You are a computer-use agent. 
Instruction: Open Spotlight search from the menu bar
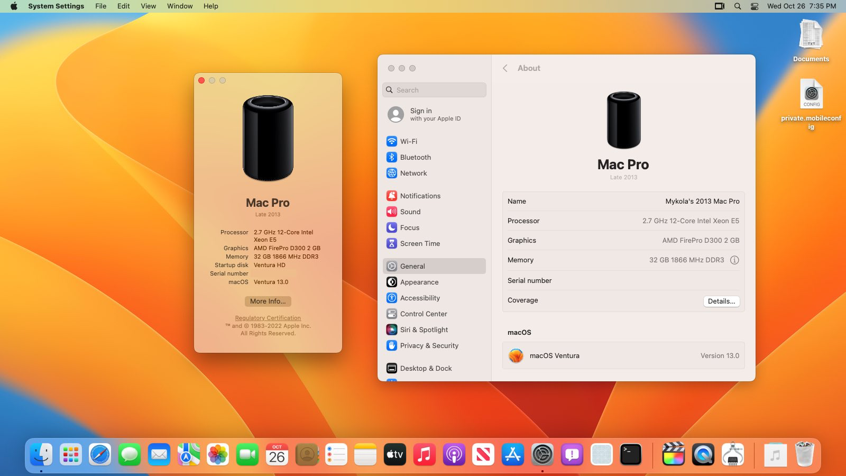(738, 6)
